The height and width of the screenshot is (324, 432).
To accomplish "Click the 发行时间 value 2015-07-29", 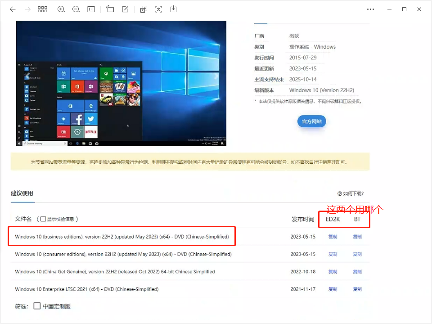I will tap(303, 58).
